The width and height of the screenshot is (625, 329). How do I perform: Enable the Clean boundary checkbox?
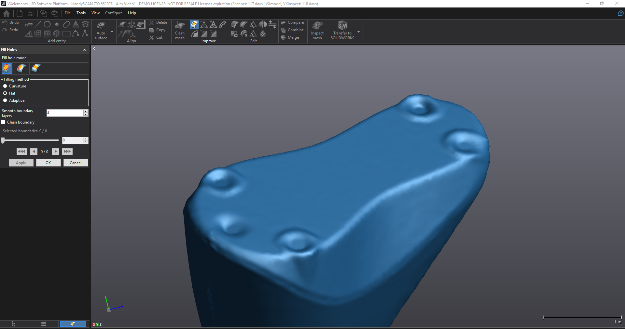pos(3,122)
